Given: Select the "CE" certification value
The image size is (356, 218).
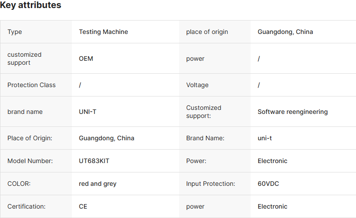Looking at the screenshot, I should (x=83, y=206).
